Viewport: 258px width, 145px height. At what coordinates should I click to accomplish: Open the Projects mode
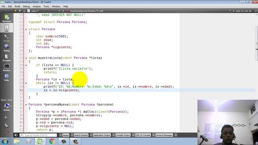[6, 57]
